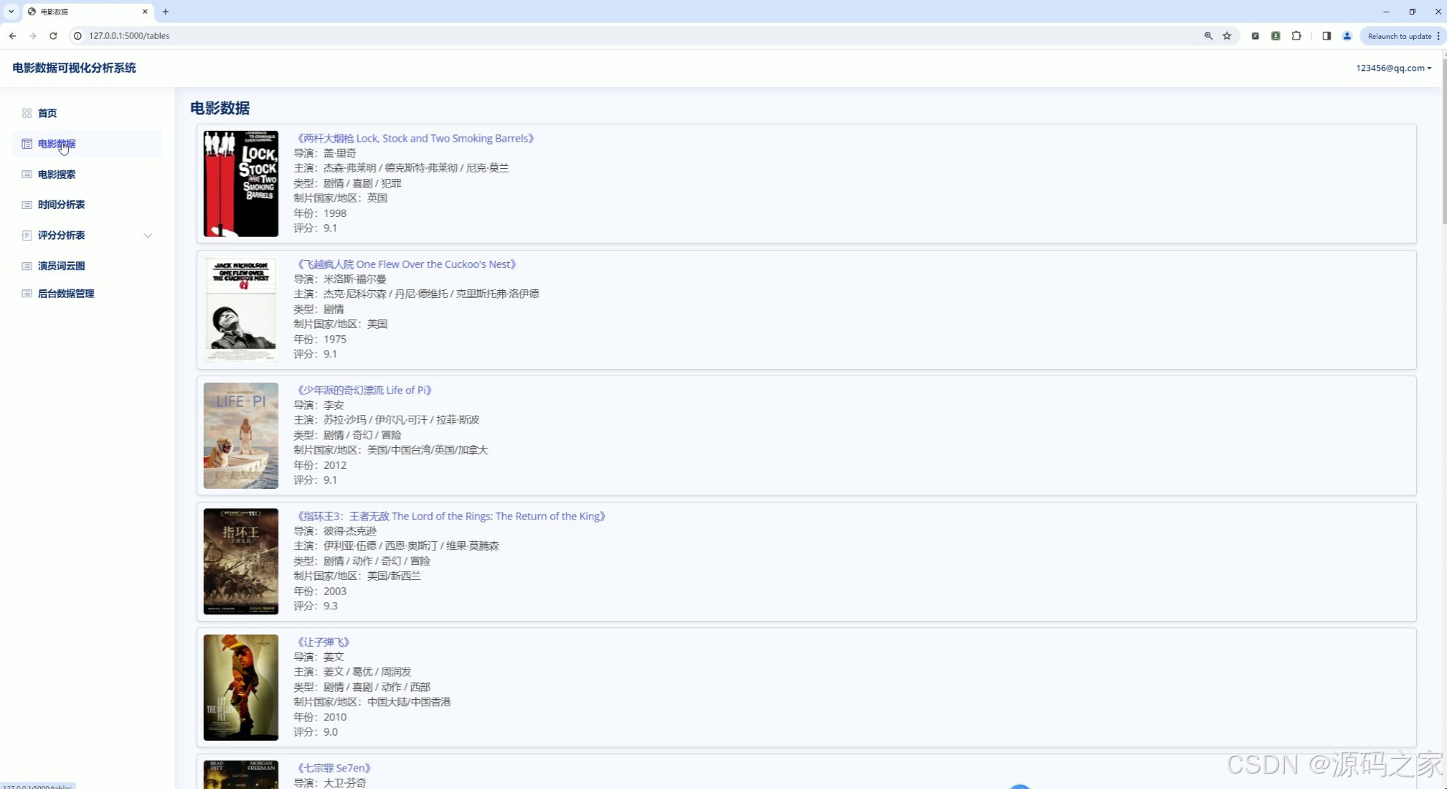Click the 电影搜索 icon in sidebar

tap(27, 175)
